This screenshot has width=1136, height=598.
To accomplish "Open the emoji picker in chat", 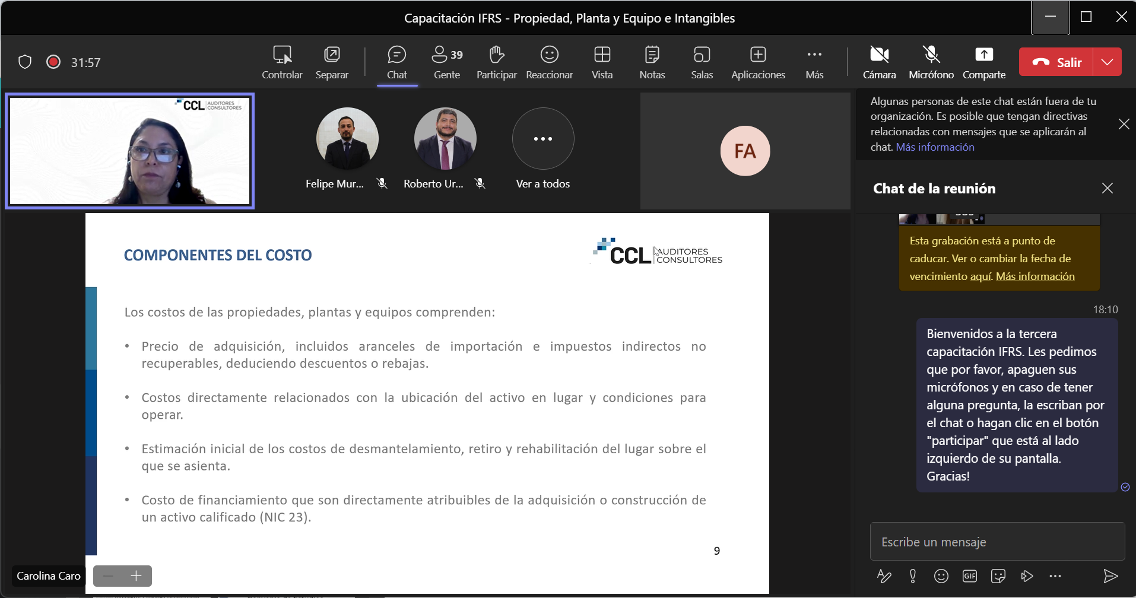I will click(941, 576).
